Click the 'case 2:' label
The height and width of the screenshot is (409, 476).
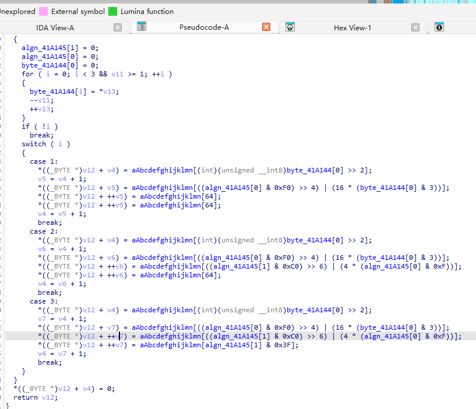point(44,231)
